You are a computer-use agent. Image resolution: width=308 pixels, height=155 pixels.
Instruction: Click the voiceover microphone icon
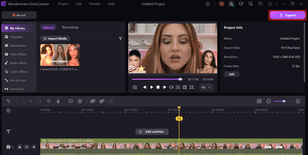(58, 101)
